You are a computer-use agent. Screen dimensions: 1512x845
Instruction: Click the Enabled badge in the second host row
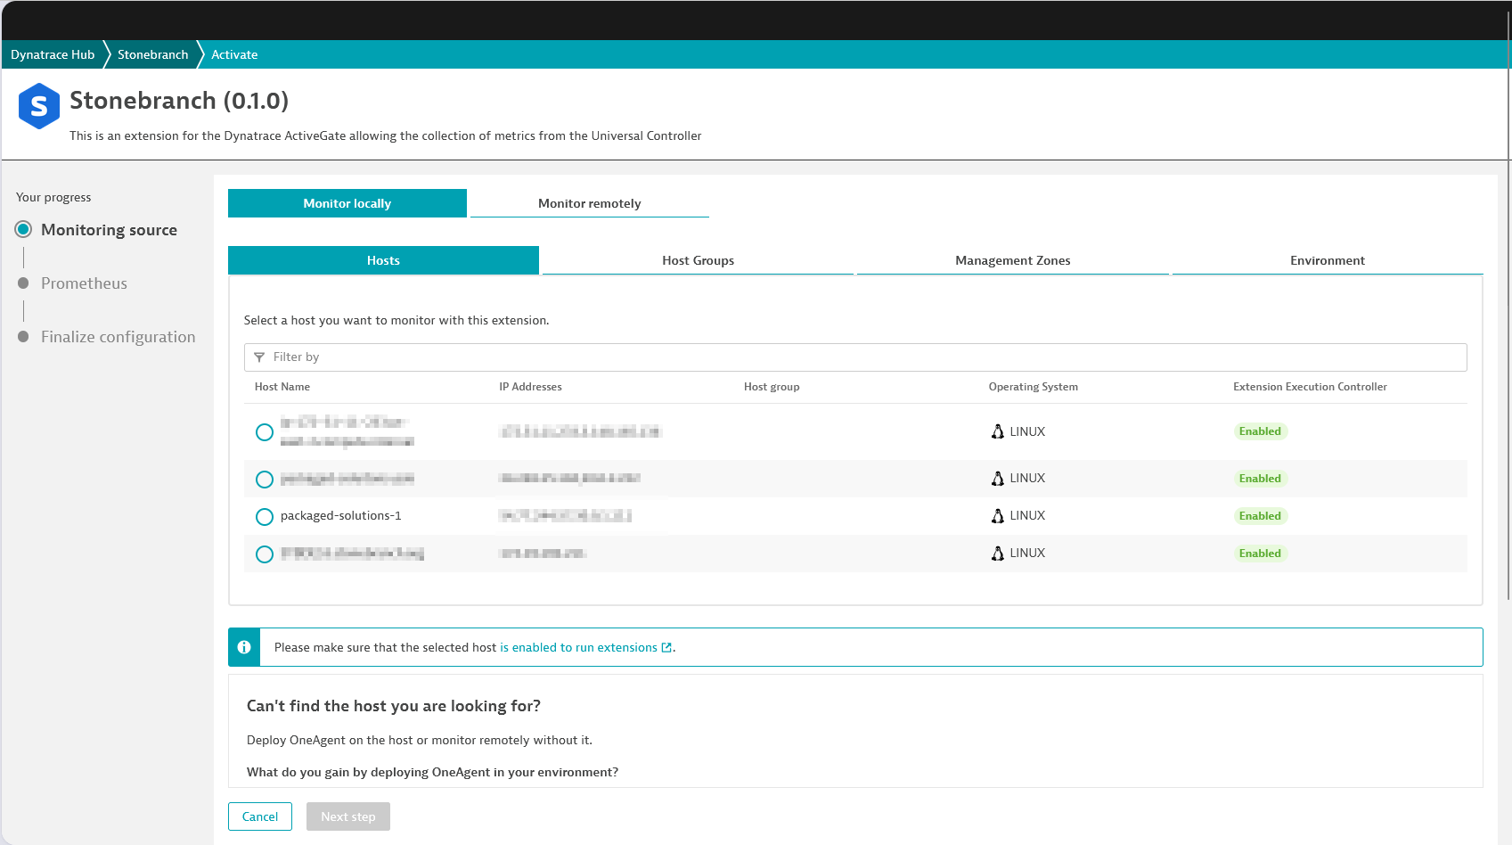point(1260,479)
